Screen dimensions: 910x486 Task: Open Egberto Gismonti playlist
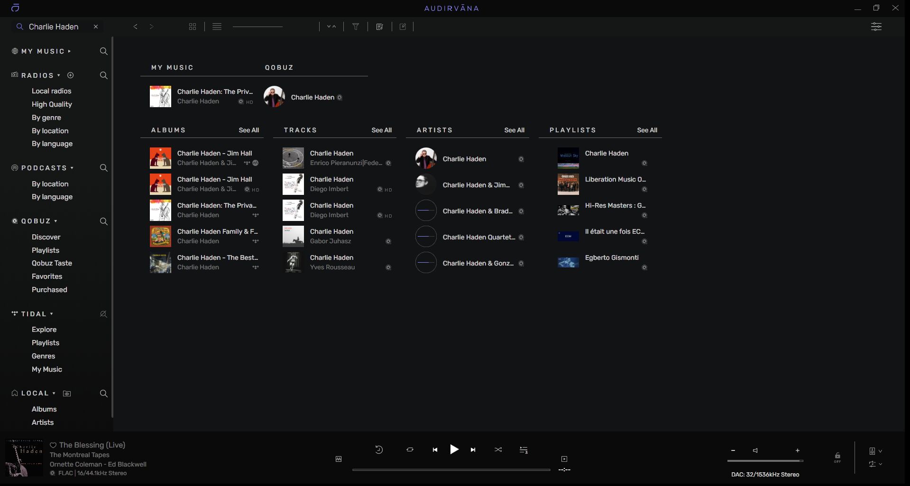603,262
